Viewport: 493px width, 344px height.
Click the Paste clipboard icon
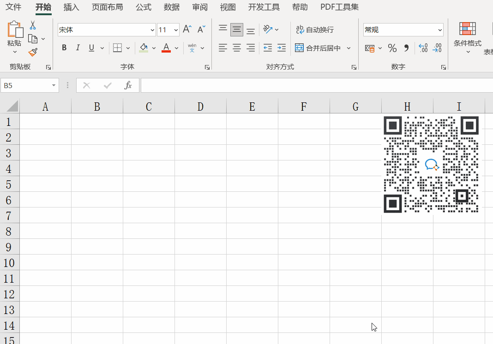coord(15,30)
